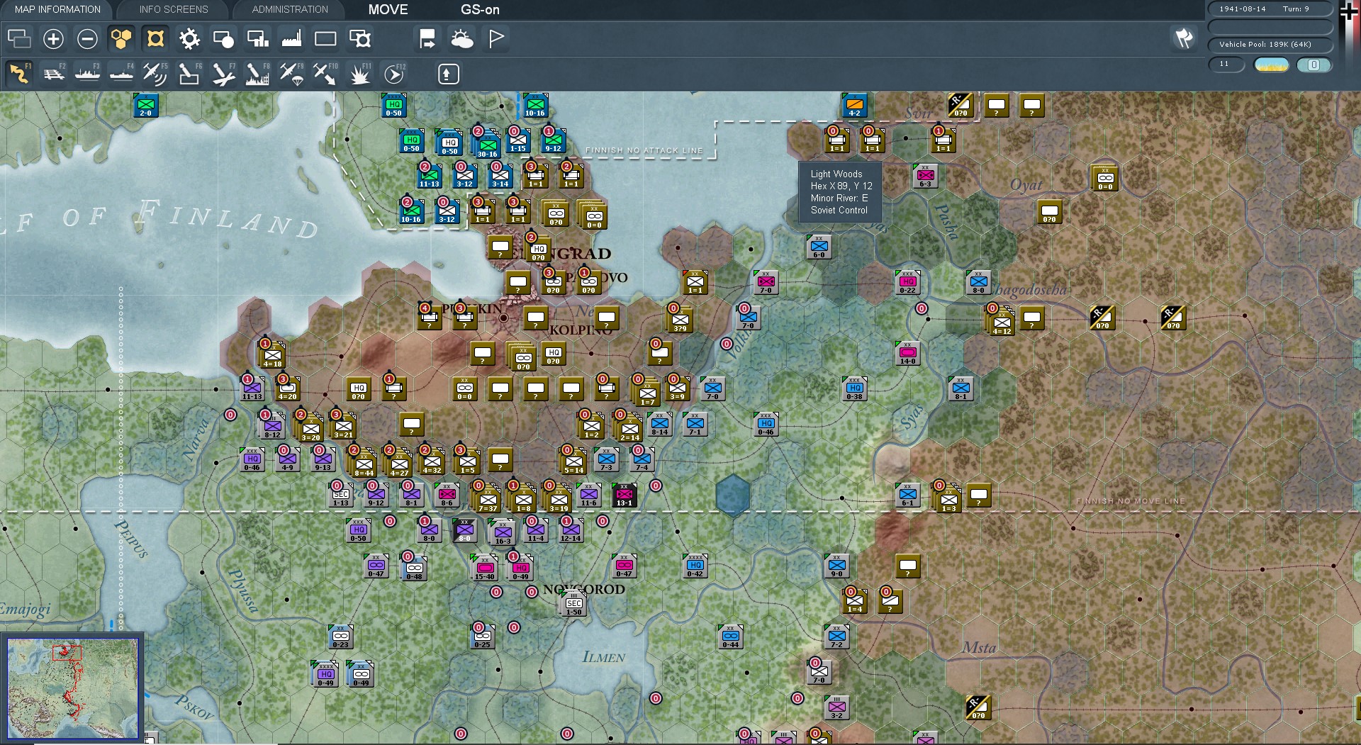
Task: Switch to the Info Screens tab
Action: 174,9
